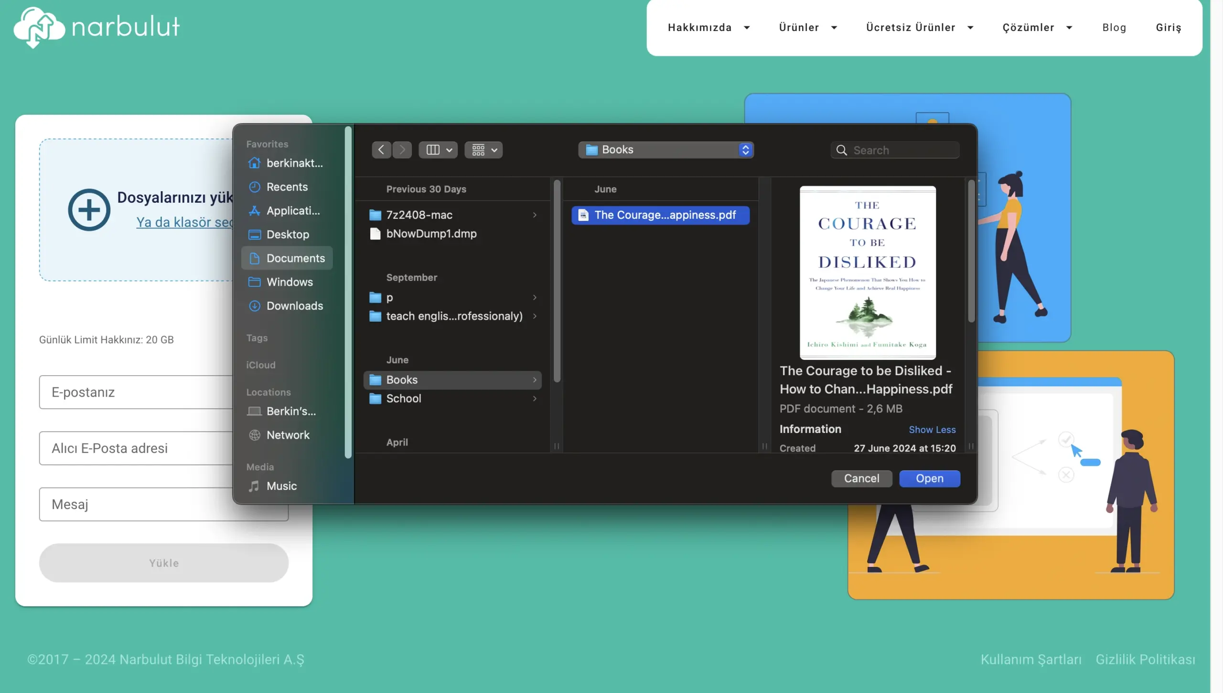Open Recents in the Favorites sidebar
Viewport: 1223px width, 693px height.
[x=287, y=187]
